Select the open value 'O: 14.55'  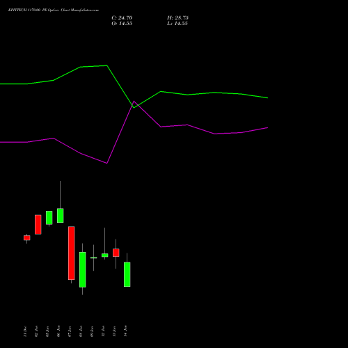click(122, 24)
